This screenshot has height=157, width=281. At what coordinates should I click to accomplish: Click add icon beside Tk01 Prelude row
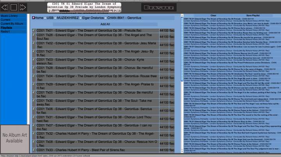pos(34,31)
